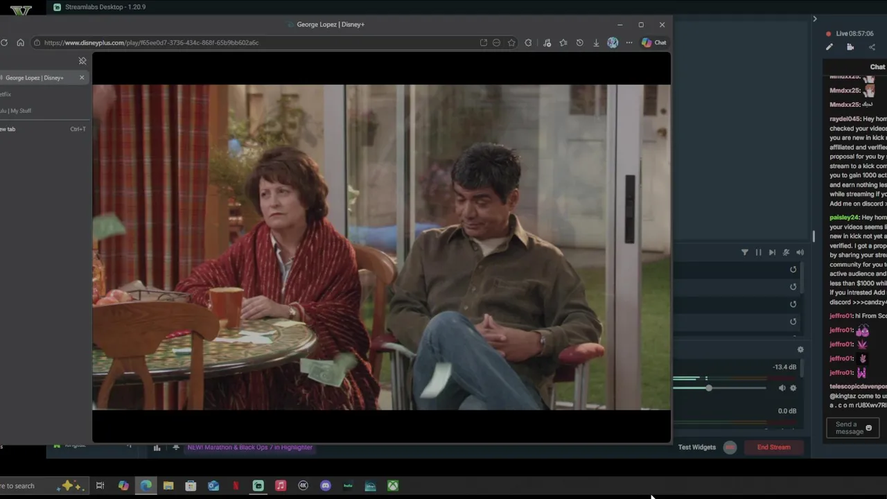Open the chat emoji picker

(x=869, y=428)
